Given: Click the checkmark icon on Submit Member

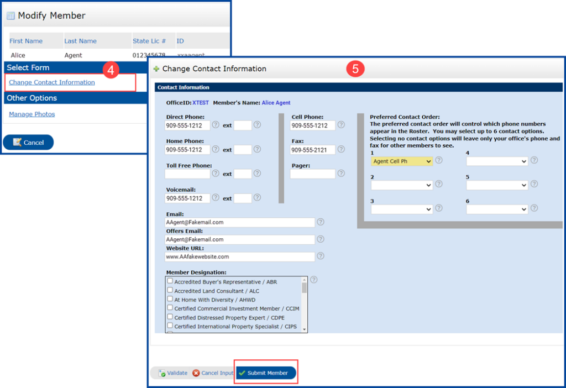Looking at the screenshot, I should pyautogui.click(x=242, y=373).
